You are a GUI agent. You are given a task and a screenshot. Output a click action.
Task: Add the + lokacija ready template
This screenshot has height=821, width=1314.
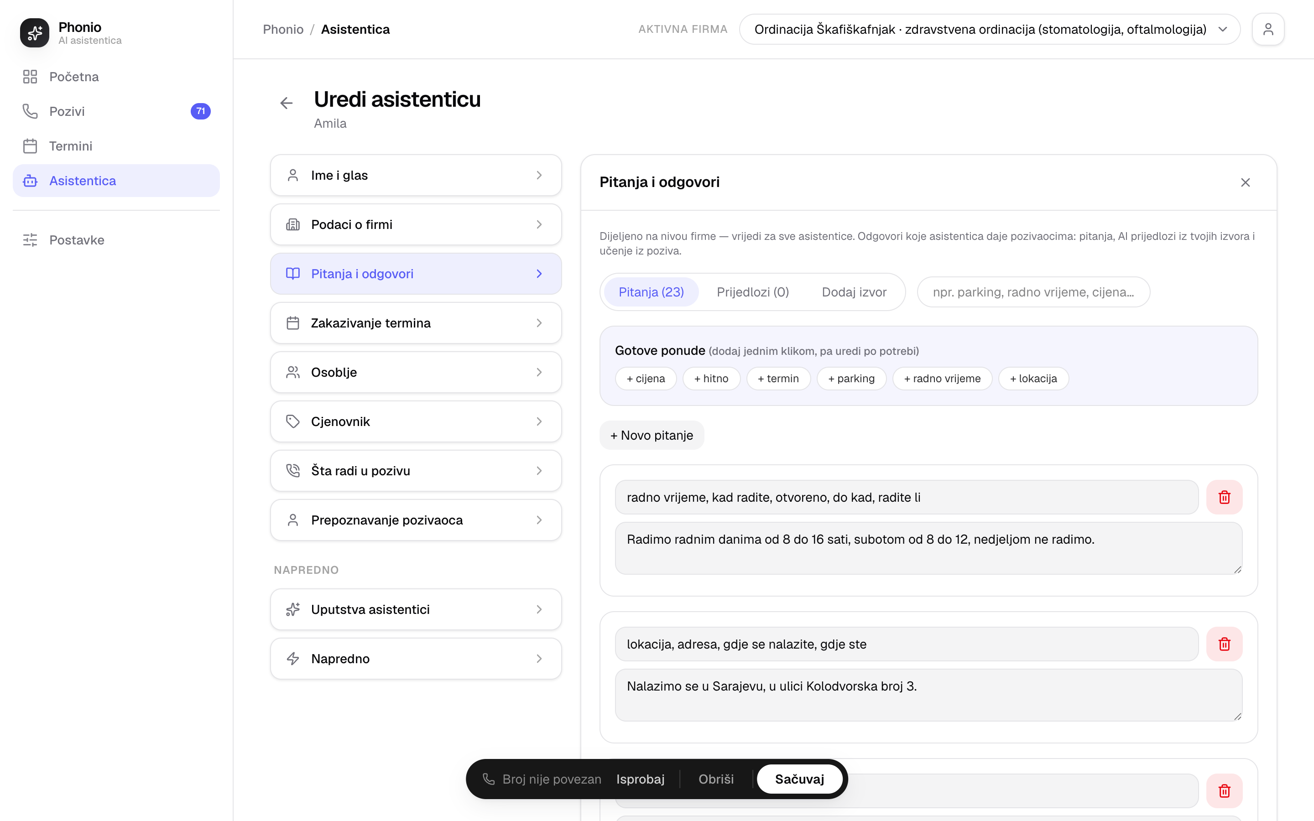1033,379
